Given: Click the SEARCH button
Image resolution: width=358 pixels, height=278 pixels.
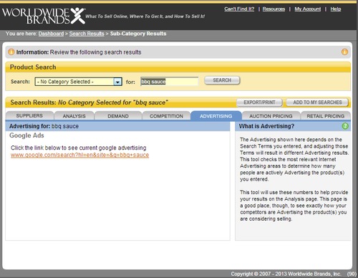Looking at the screenshot, I should [x=222, y=80].
